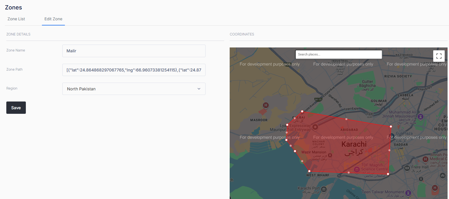The width and height of the screenshot is (449, 199).
Task: Click the Region dropdown chevron arrow
Action: coord(199,89)
